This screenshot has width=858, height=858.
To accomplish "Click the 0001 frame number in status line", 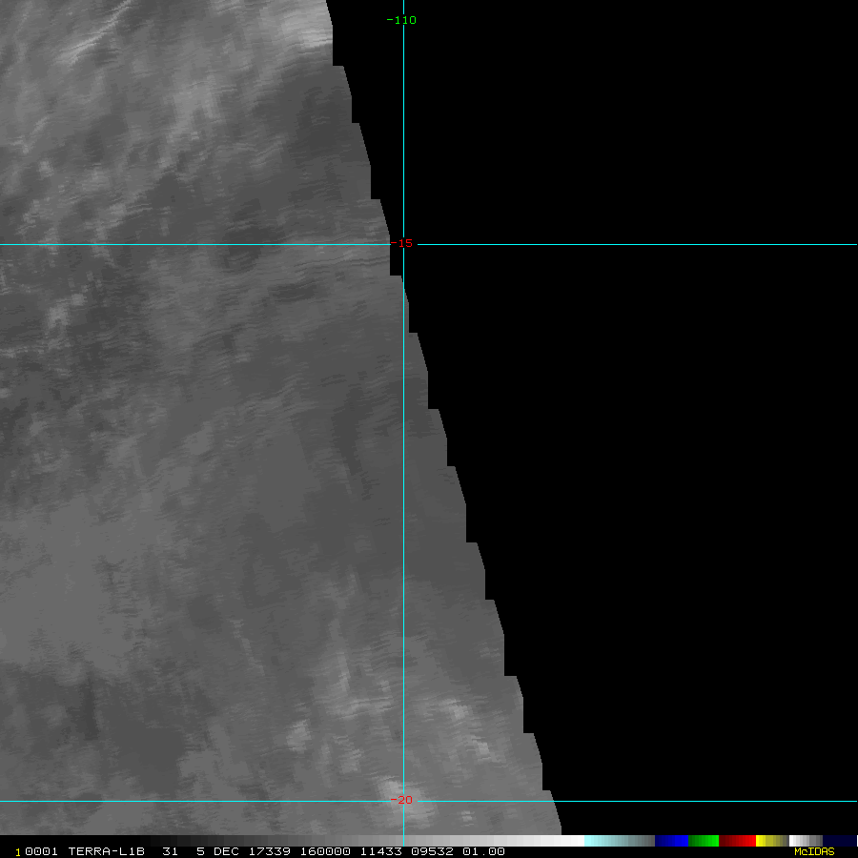I will [40, 851].
